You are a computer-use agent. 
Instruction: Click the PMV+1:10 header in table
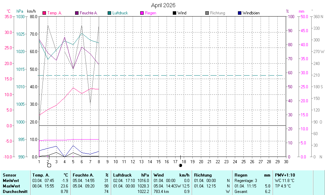tap(285, 175)
